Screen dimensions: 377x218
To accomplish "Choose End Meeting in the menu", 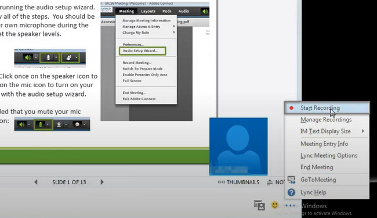I will pyautogui.click(x=327, y=167).
